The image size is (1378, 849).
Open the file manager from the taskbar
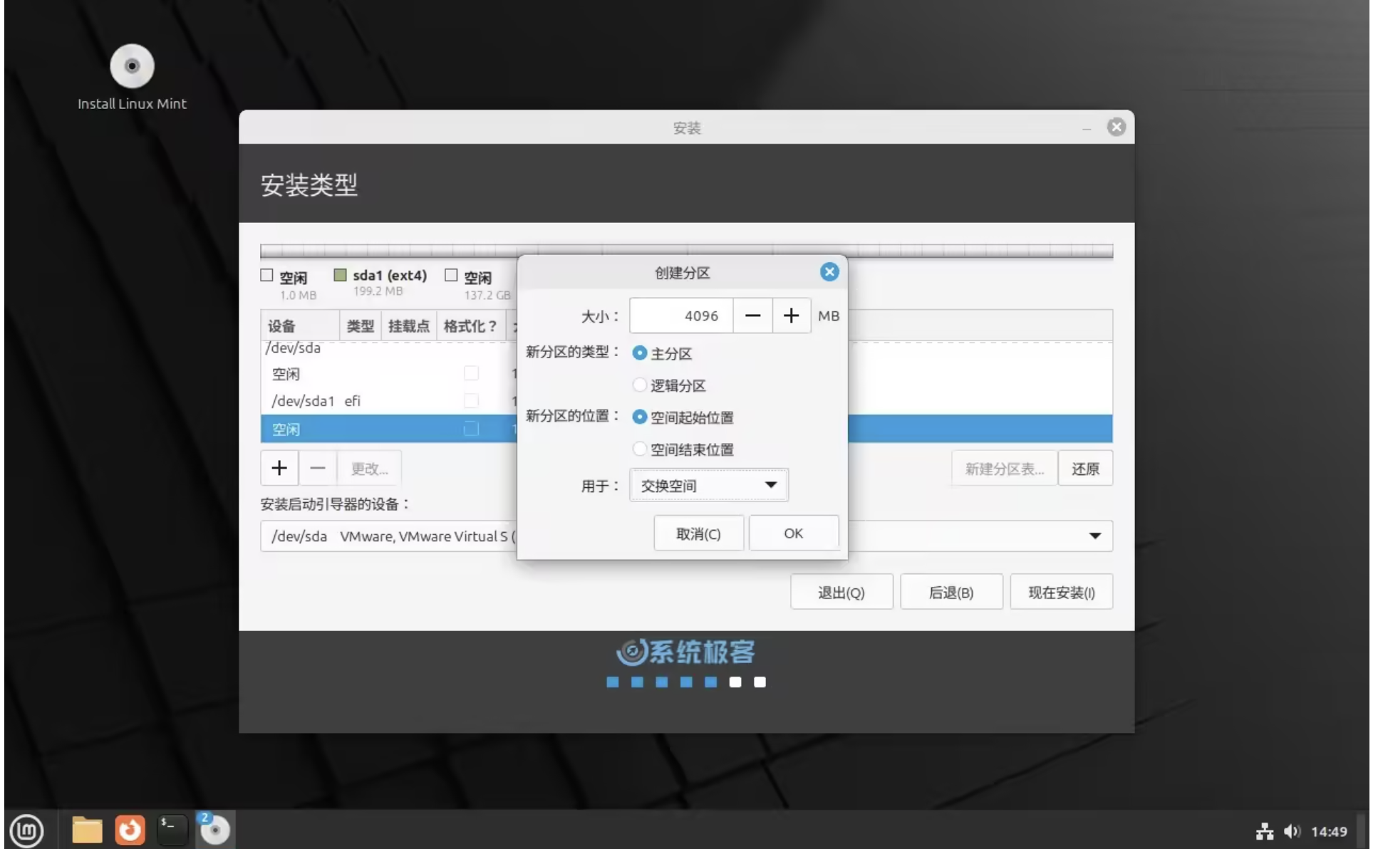[87, 830]
